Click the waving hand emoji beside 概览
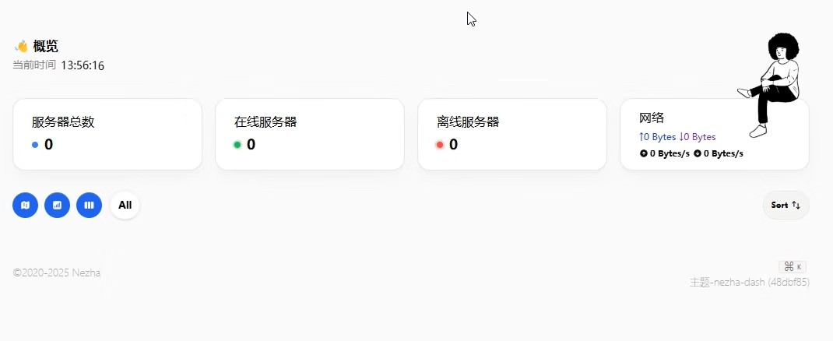Viewport: 833px width, 341px height. (x=22, y=47)
